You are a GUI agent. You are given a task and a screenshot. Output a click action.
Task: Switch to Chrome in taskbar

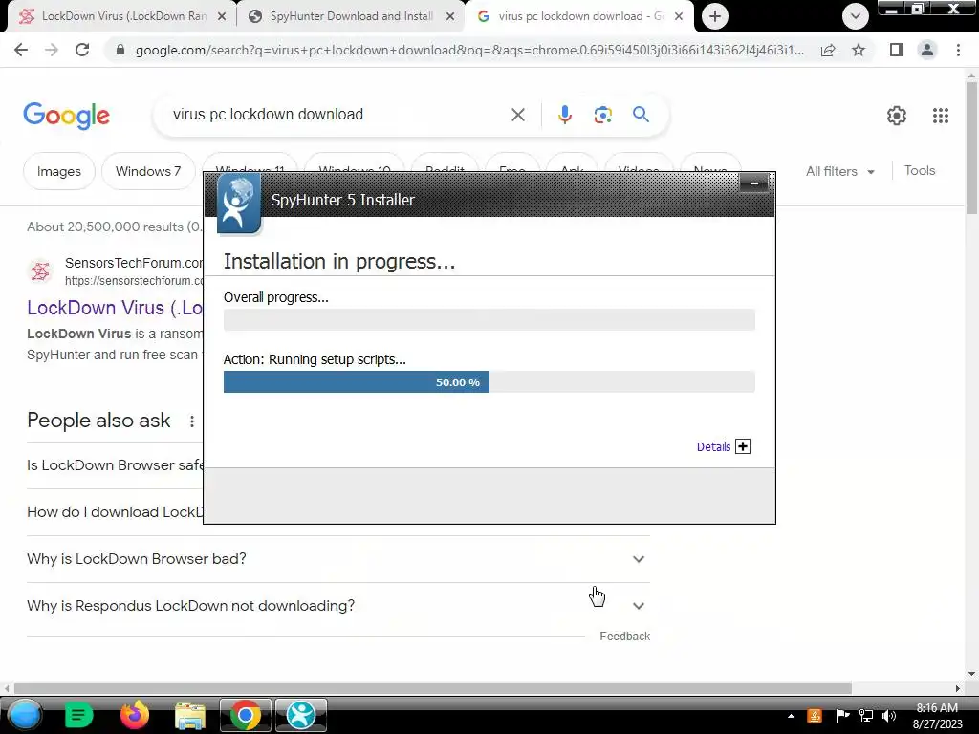pyautogui.click(x=246, y=715)
